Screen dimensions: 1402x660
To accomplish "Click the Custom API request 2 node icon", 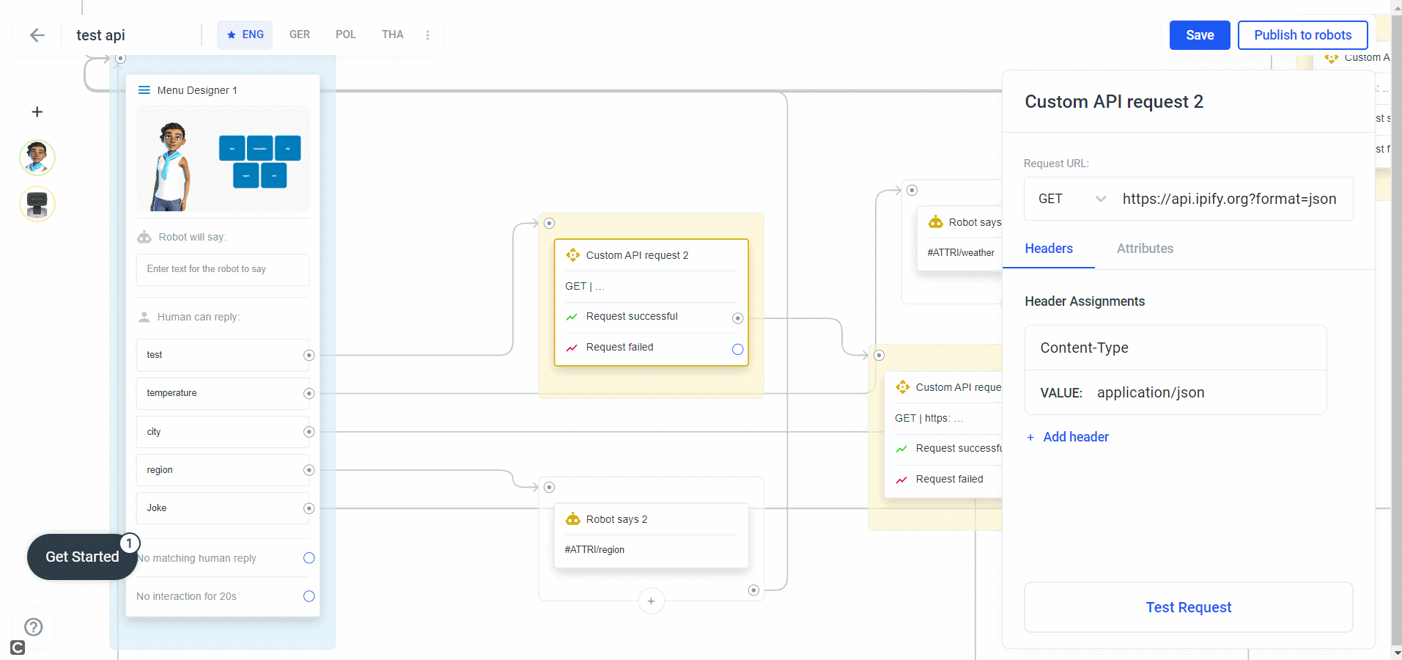I will click(573, 255).
